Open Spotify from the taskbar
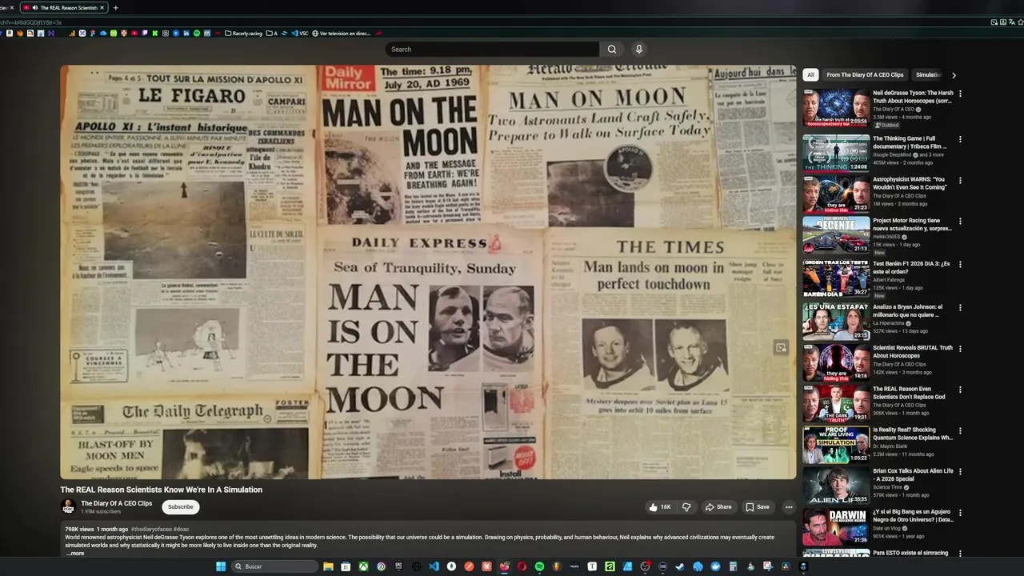 tap(539, 566)
